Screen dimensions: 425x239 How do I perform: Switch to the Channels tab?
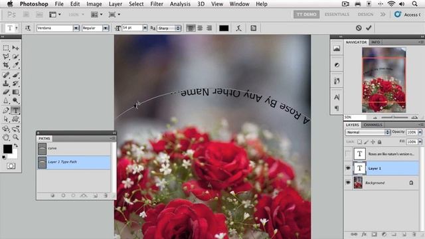(373, 125)
